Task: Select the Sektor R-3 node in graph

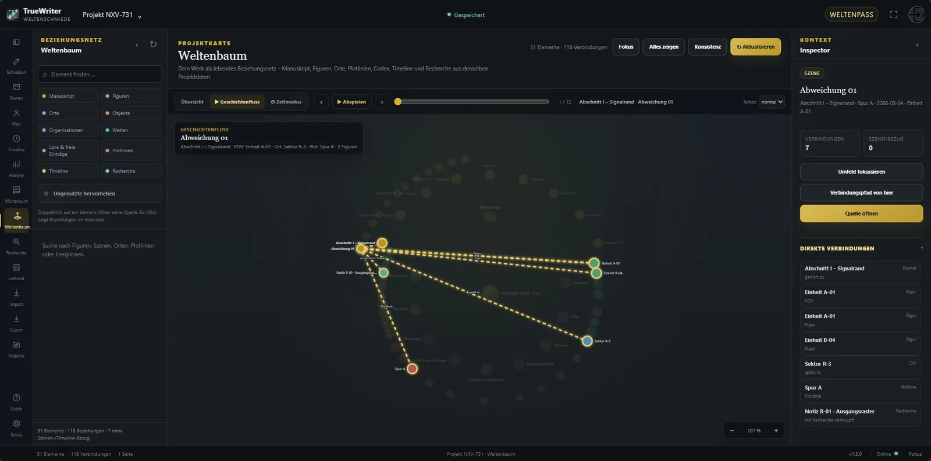Action: tap(587, 341)
